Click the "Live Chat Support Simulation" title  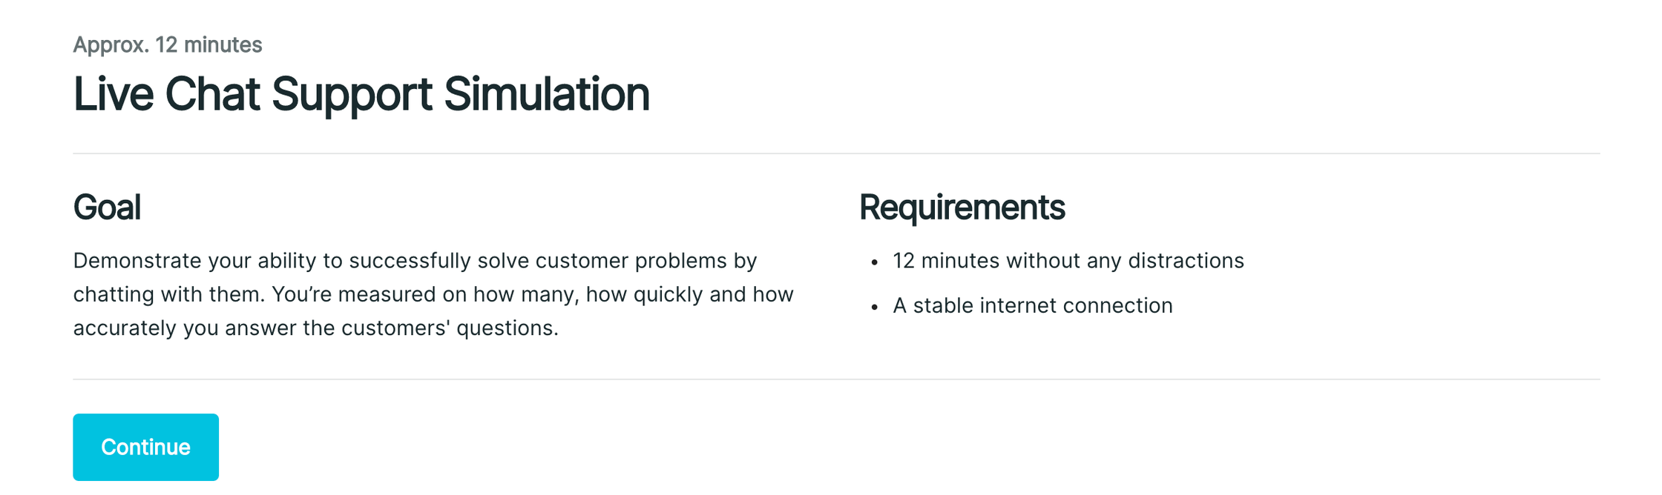[361, 94]
